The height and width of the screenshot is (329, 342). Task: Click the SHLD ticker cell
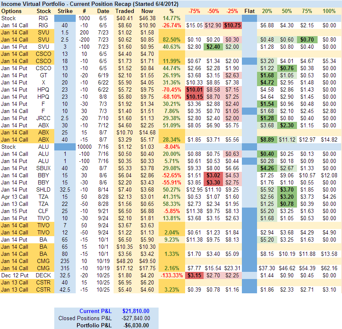click(43, 190)
